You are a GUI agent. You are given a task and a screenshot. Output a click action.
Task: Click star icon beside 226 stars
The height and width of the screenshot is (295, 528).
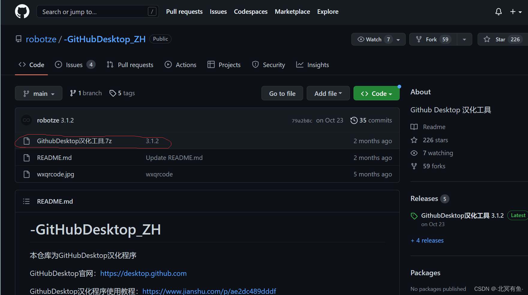[414, 140]
